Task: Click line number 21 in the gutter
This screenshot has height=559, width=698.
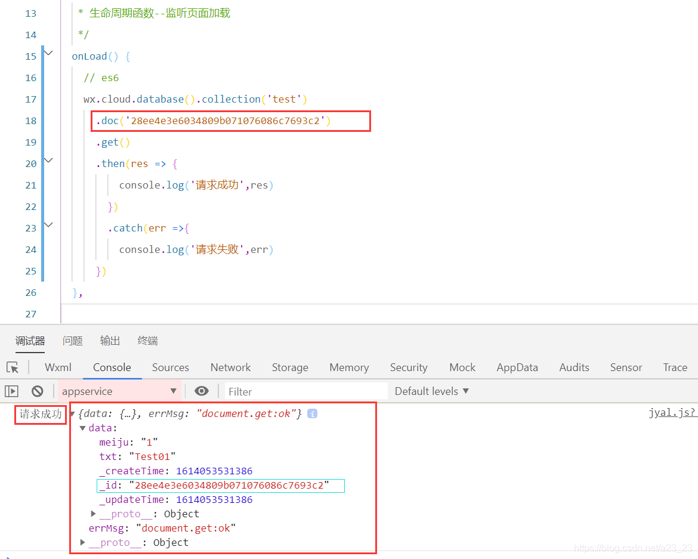Action: click(30, 185)
